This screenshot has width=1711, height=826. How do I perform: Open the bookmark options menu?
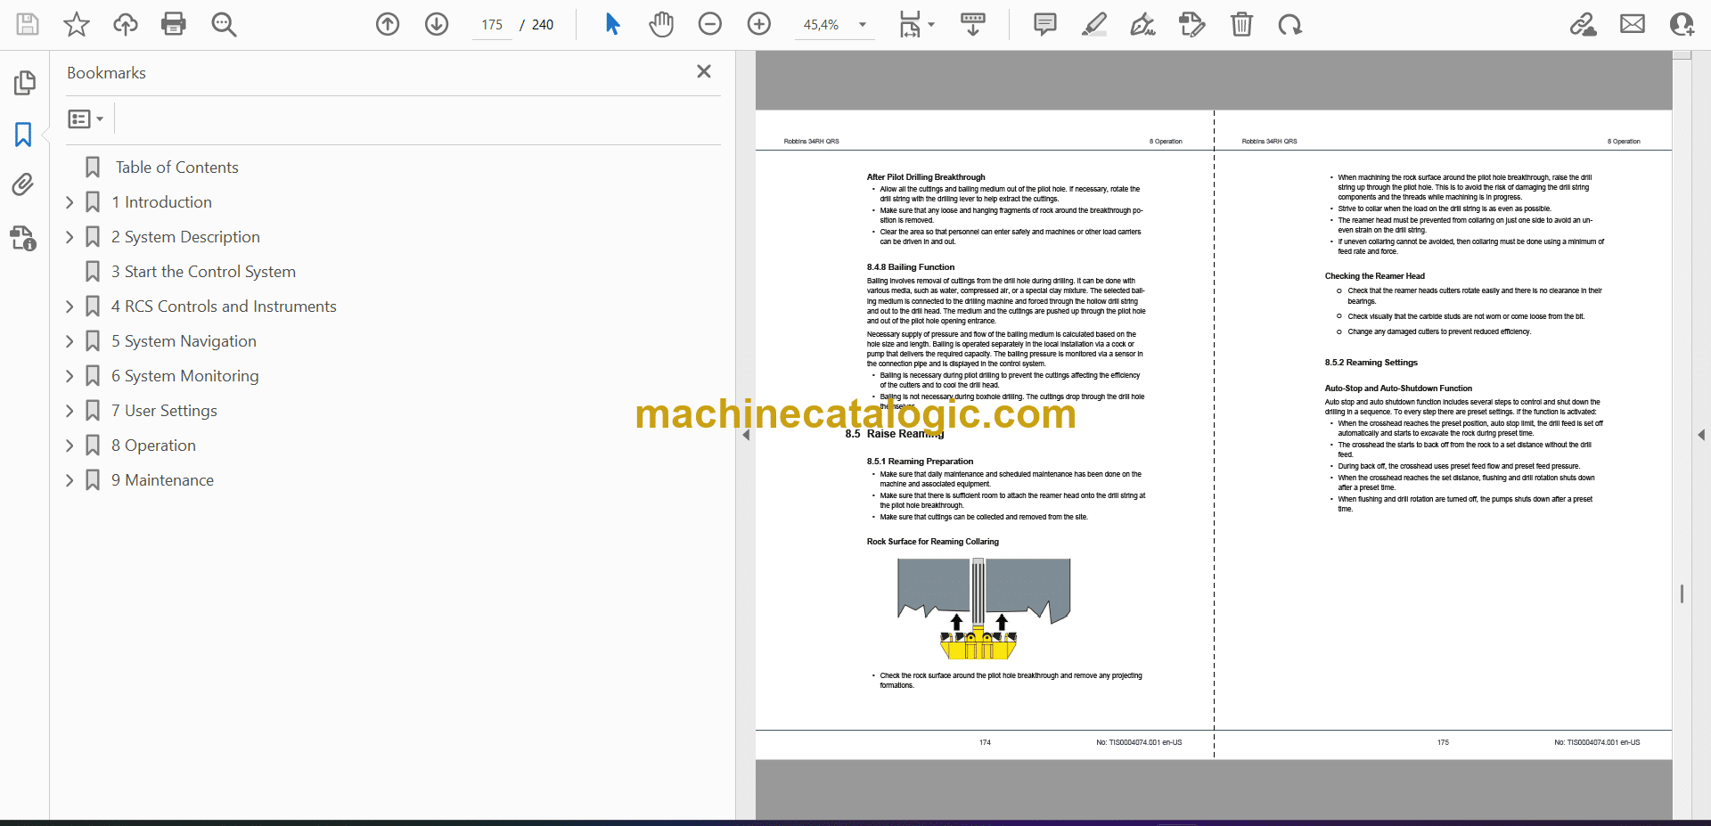tap(86, 119)
